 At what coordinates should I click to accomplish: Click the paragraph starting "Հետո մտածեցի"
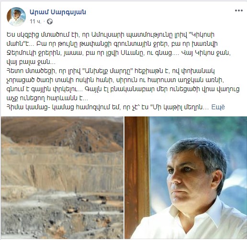coord(123,84)
